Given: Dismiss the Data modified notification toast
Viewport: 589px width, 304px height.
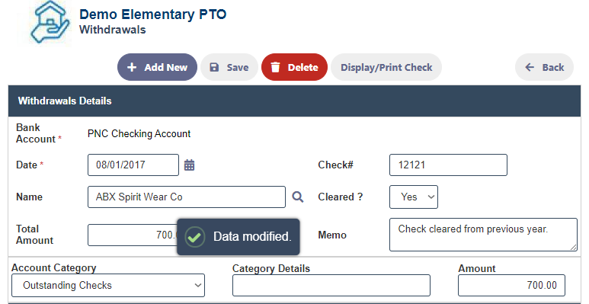Looking at the screenshot, I should (x=238, y=237).
